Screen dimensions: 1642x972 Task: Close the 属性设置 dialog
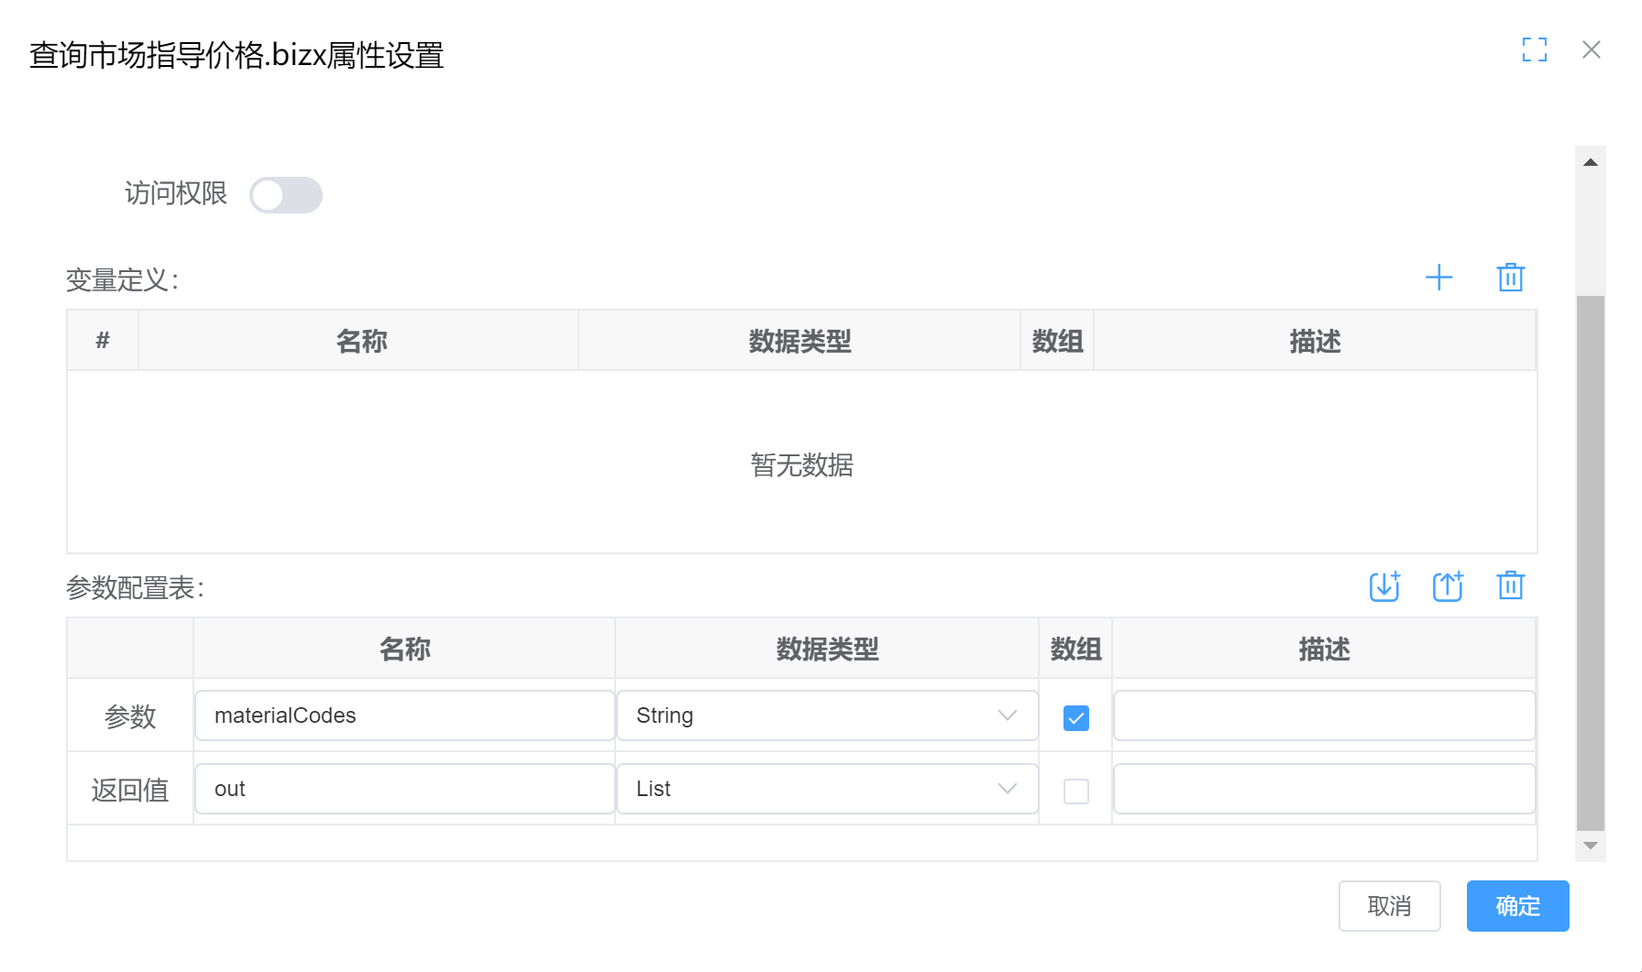tap(1591, 49)
